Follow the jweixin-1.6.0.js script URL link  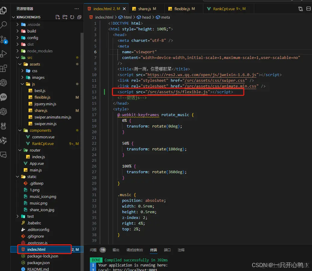click(202, 75)
